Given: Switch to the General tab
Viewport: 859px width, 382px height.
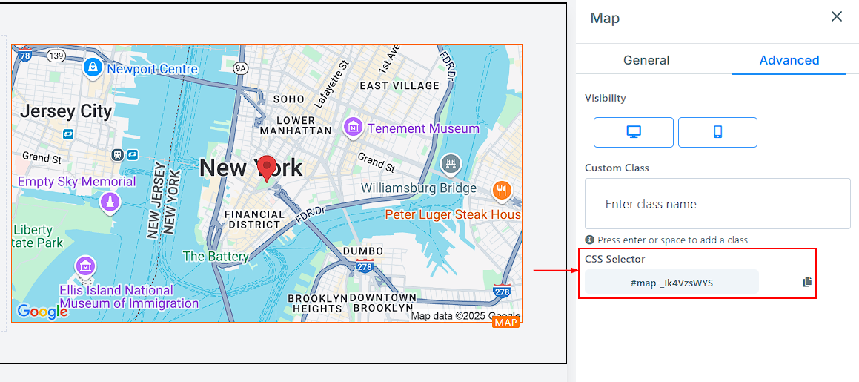Looking at the screenshot, I should 646,60.
